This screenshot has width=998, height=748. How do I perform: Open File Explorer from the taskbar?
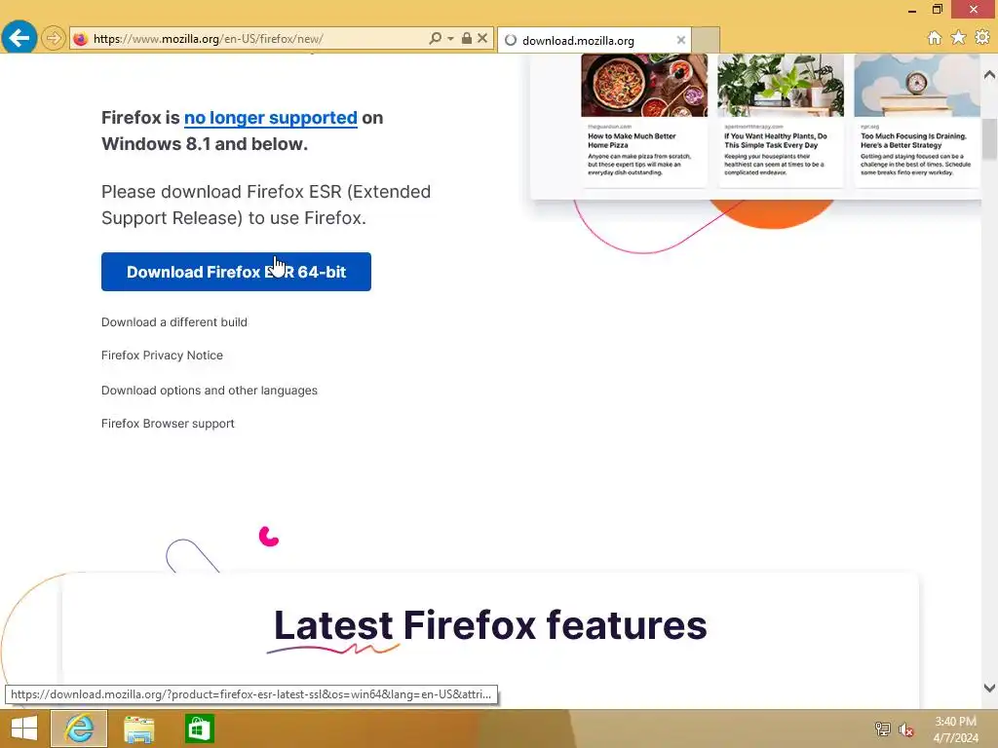(x=138, y=729)
